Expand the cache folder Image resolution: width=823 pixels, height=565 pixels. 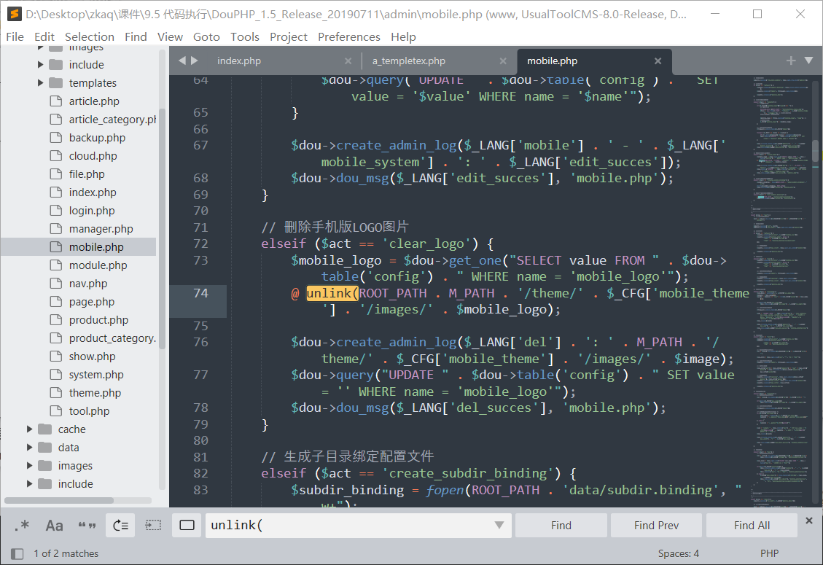[x=29, y=429]
